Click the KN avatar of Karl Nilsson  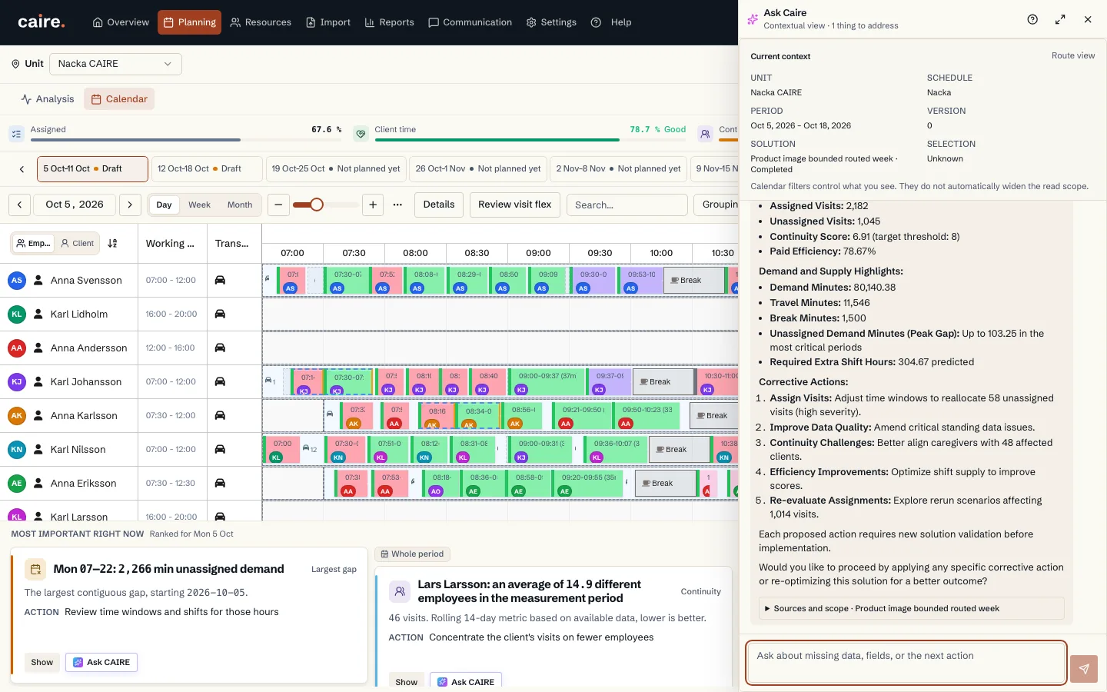pyautogui.click(x=17, y=449)
